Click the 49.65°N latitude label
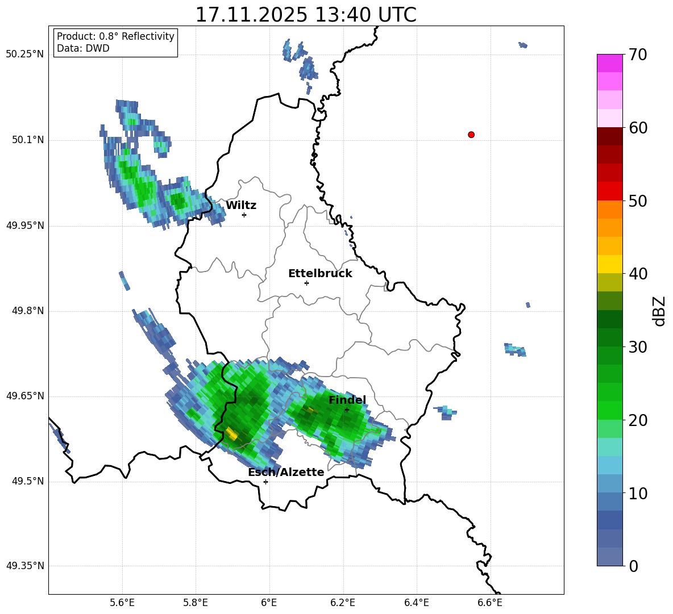The image size is (673, 614). coord(25,396)
